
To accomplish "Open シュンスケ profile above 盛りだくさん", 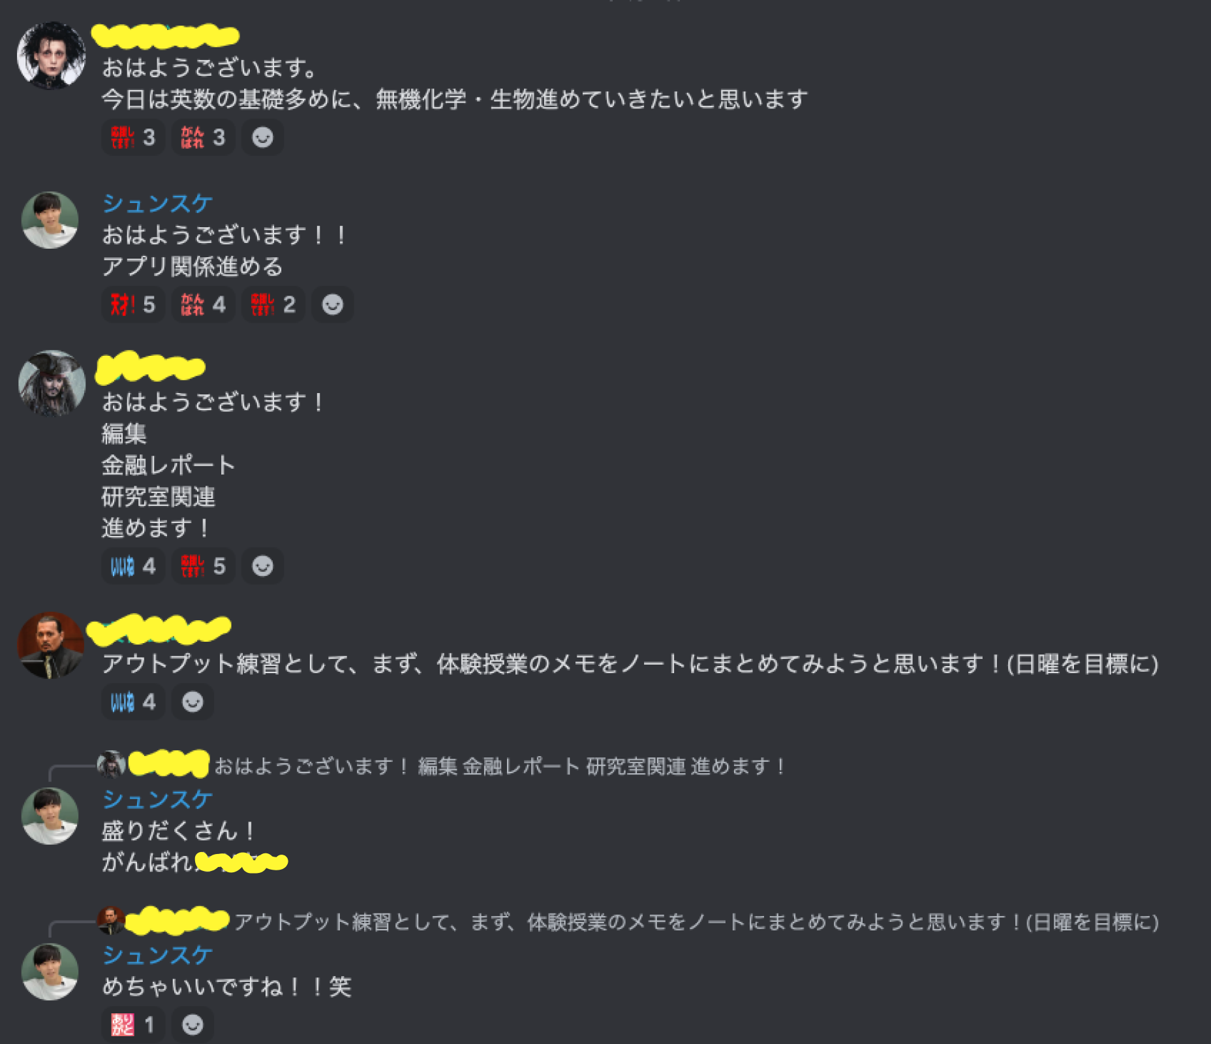I will coord(157,799).
